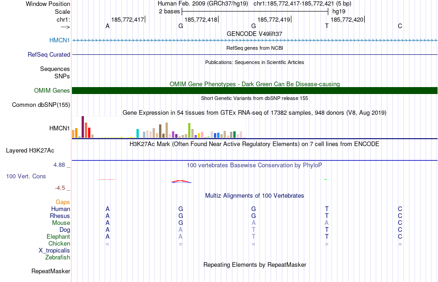Click position marker 185,772,417
Image resolution: width=438 pixels, height=282 pixels.
(128, 19)
